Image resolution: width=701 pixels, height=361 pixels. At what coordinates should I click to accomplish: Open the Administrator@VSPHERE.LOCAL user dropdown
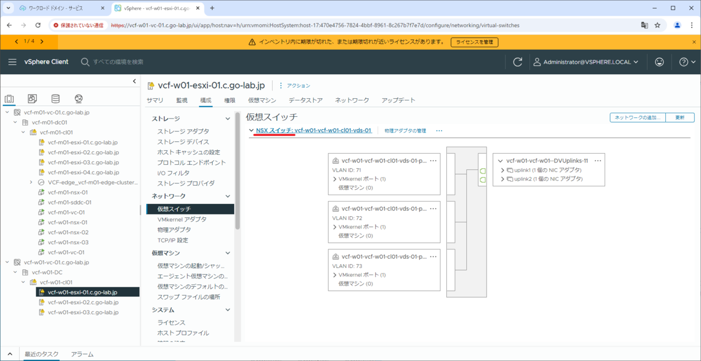586,62
